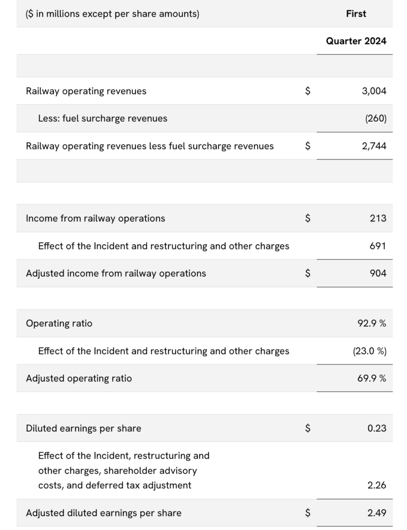This screenshot has width=407, height=530.
Task: Select 'Income from railway operations' label
Action: 96,218
